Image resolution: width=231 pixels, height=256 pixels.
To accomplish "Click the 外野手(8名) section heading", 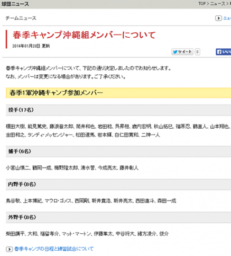I will pos(118,217).
